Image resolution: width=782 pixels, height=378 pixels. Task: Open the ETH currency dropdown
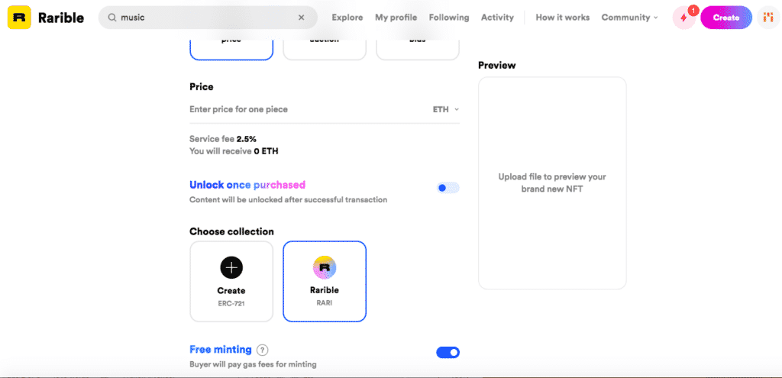[x=446, y=109]
